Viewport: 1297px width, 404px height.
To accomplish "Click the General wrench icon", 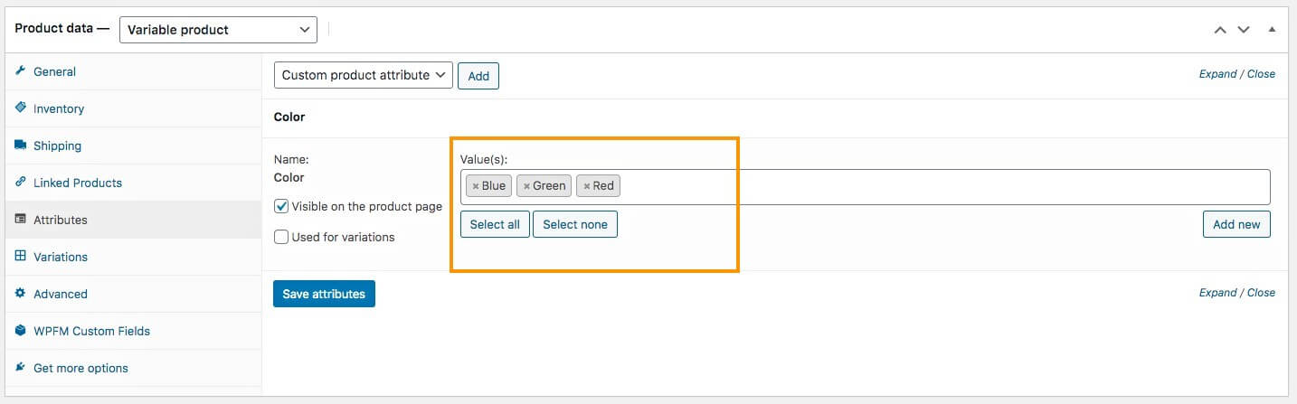I will tap(21, 71).
